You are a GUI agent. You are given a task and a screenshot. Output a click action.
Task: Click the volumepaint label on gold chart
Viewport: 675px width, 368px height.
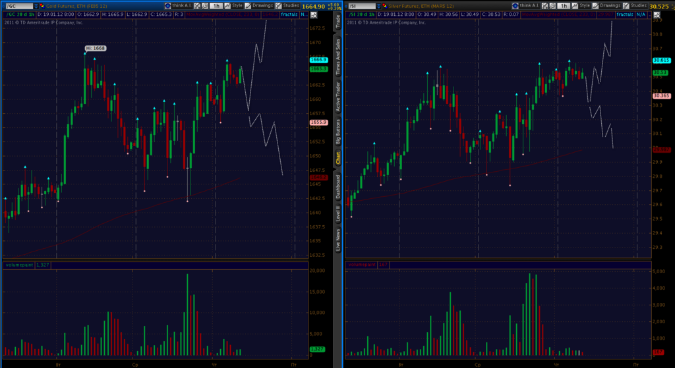point(18,265)
